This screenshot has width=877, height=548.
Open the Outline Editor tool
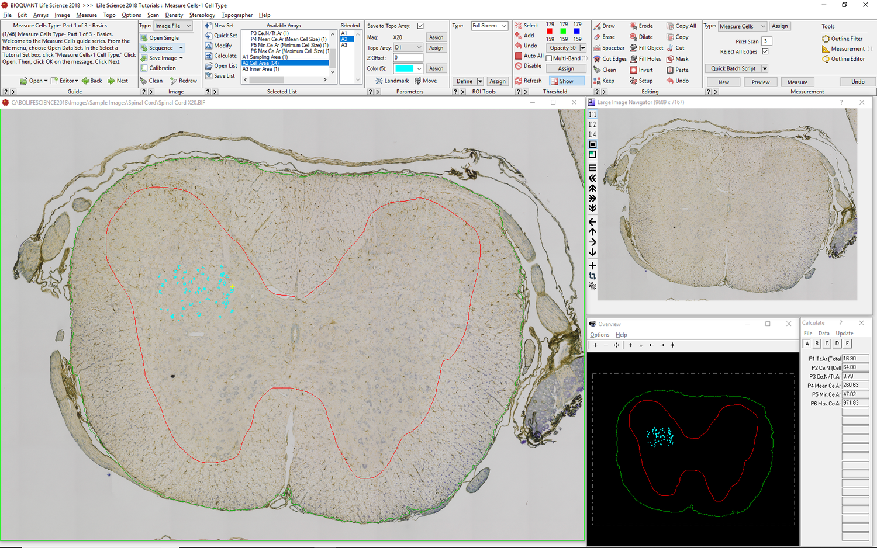(x=844, y=59)
